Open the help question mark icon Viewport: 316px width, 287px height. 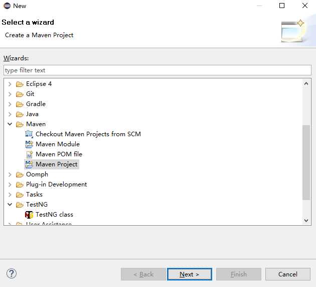coord(12,273)
